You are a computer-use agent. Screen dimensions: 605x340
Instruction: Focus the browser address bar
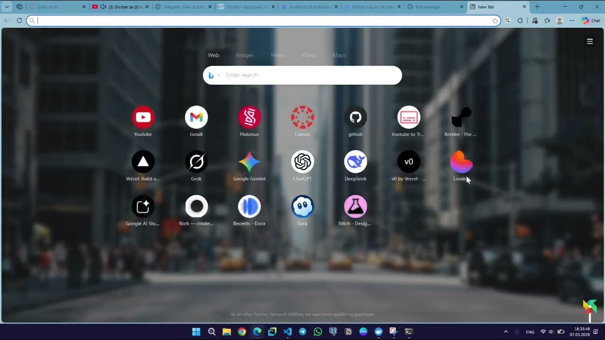pos(264,20)
